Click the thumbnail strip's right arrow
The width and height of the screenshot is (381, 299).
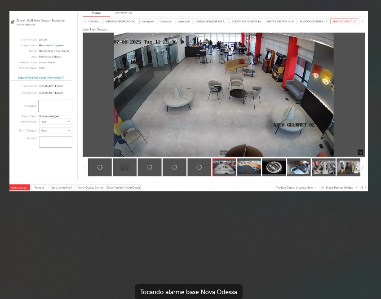click(363, 167)
